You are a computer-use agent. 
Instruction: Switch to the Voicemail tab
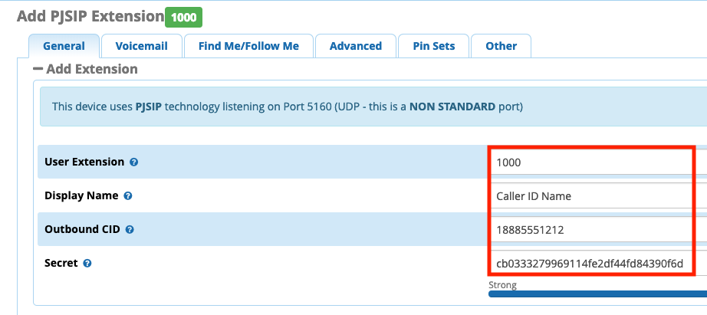pos(142,46)
